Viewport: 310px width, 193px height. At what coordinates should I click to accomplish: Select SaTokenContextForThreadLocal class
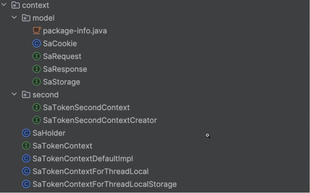point(90,171)
